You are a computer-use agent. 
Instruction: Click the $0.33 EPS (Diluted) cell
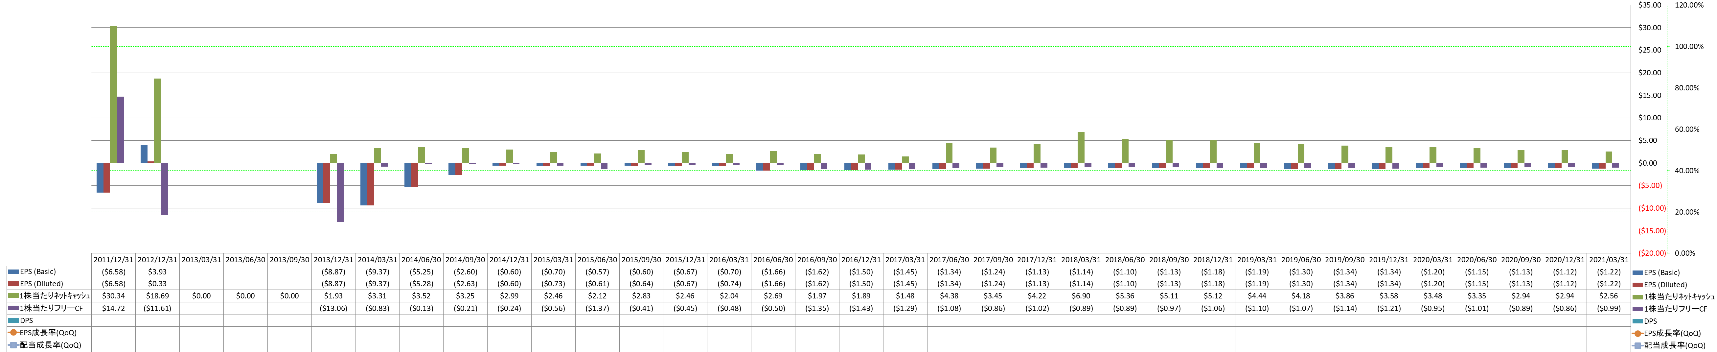pos(157,284)
